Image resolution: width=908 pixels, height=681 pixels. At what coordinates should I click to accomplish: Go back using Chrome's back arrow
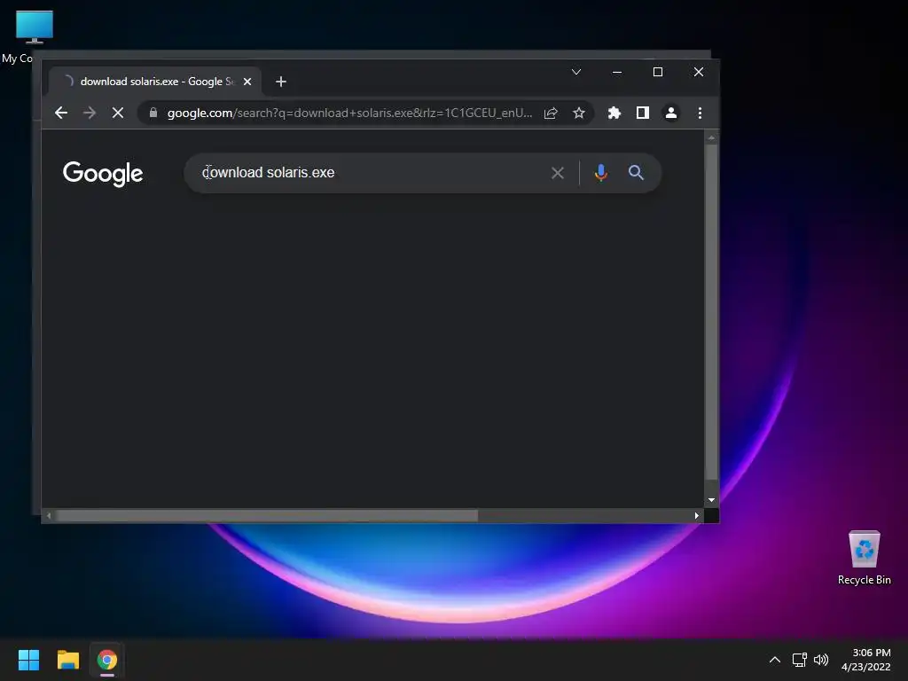click(x=61, y=113)
